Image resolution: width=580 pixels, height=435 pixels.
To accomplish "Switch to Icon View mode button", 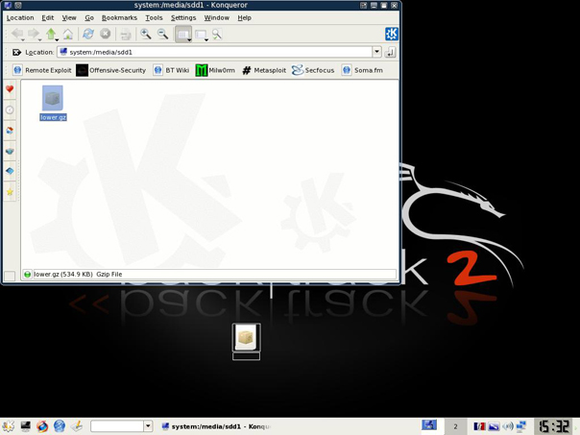I will click(x=182, y=35).
